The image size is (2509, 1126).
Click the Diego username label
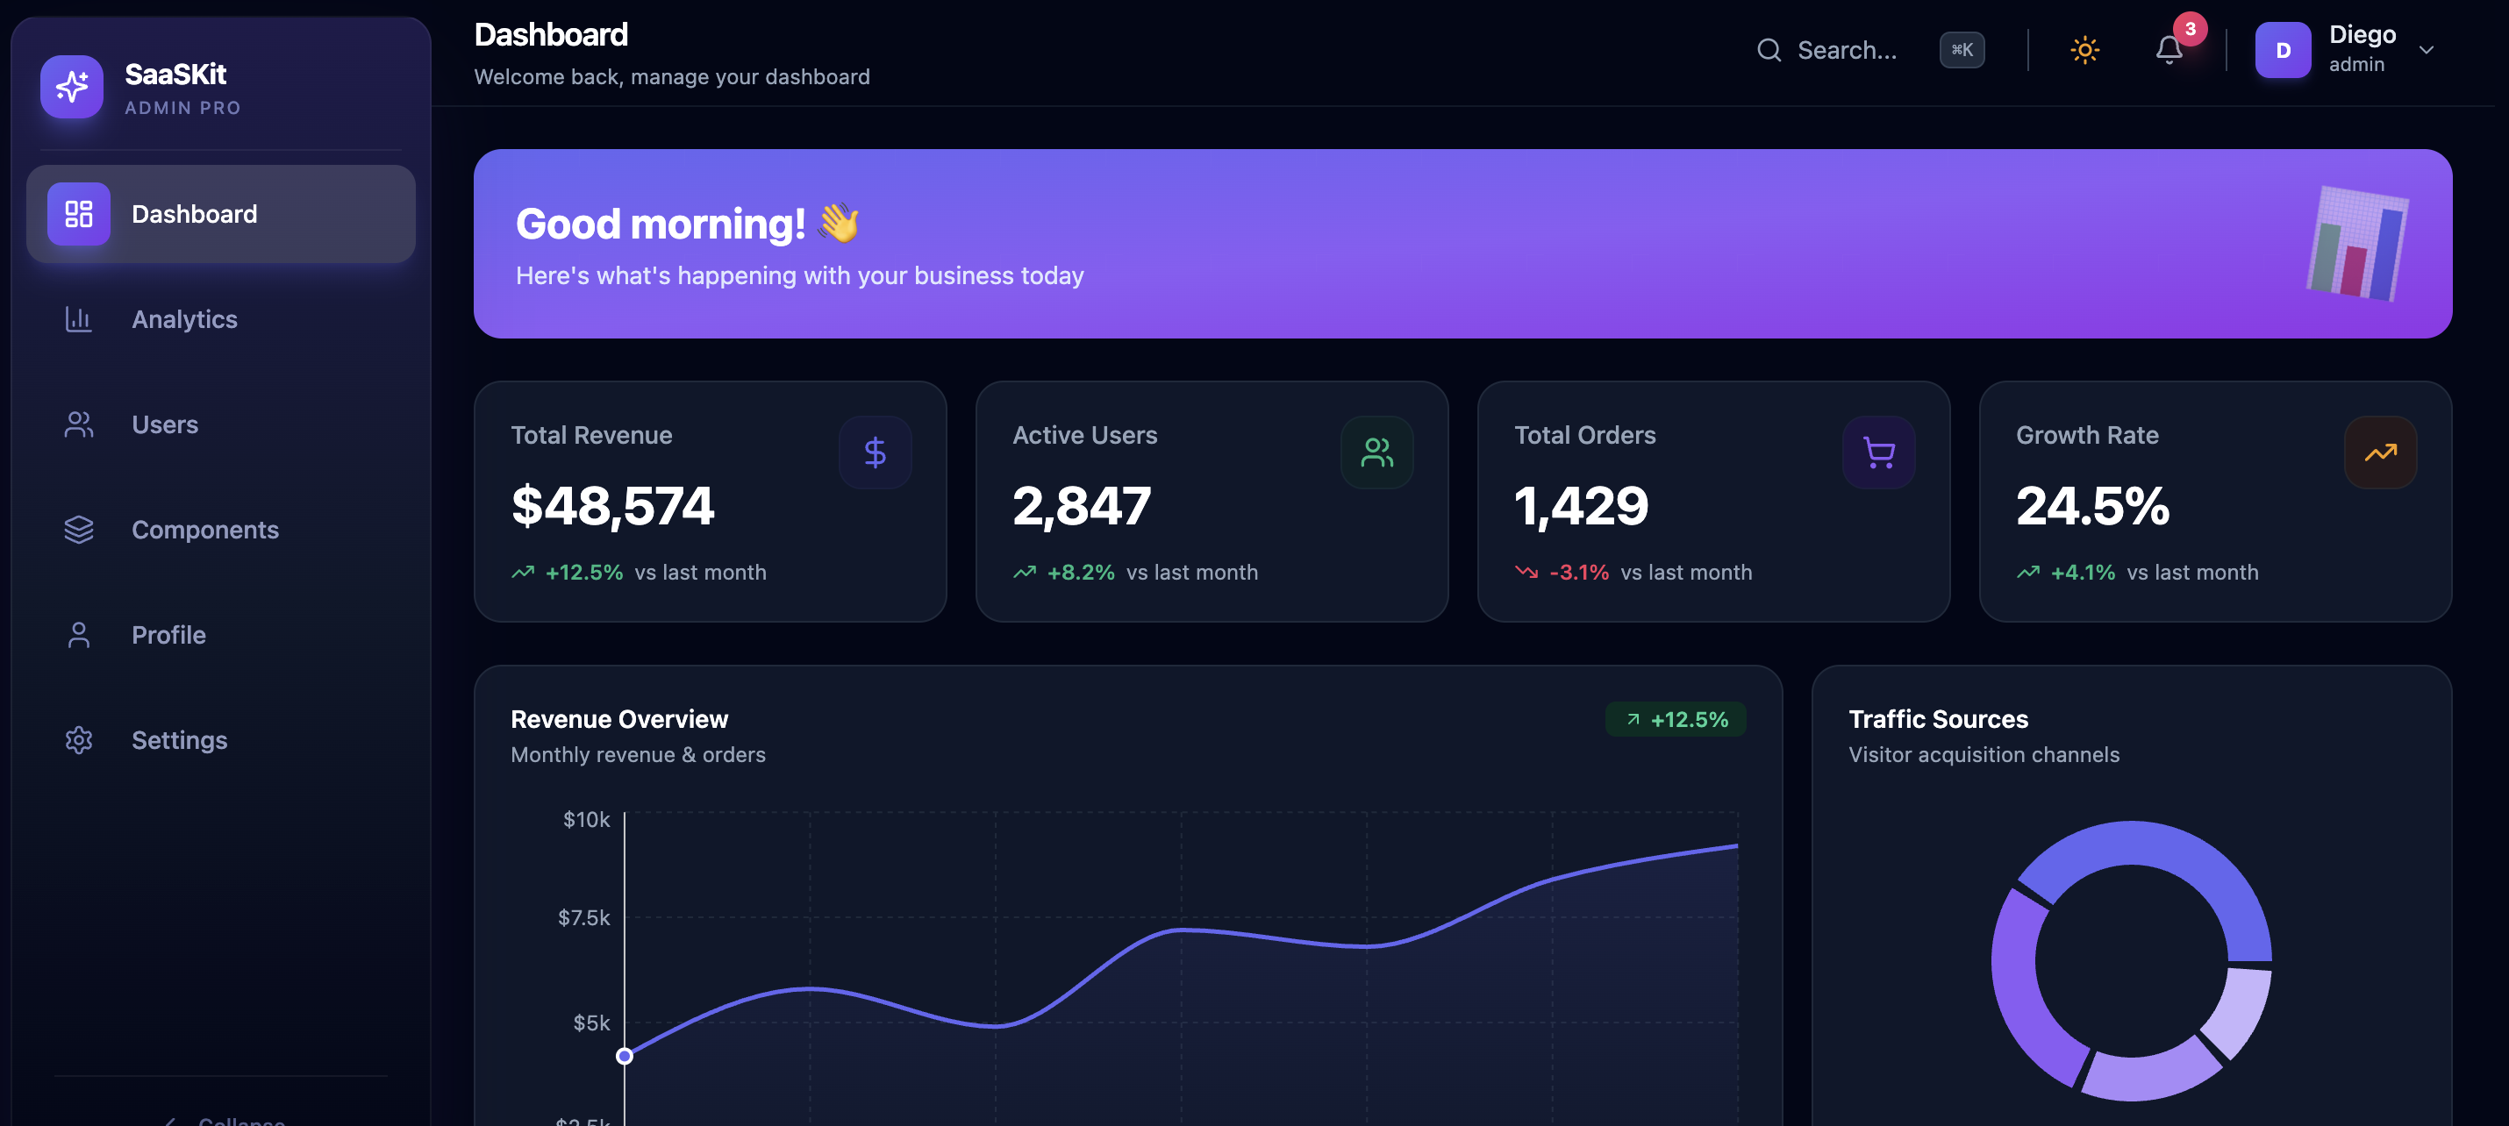tap(2362, 35)
